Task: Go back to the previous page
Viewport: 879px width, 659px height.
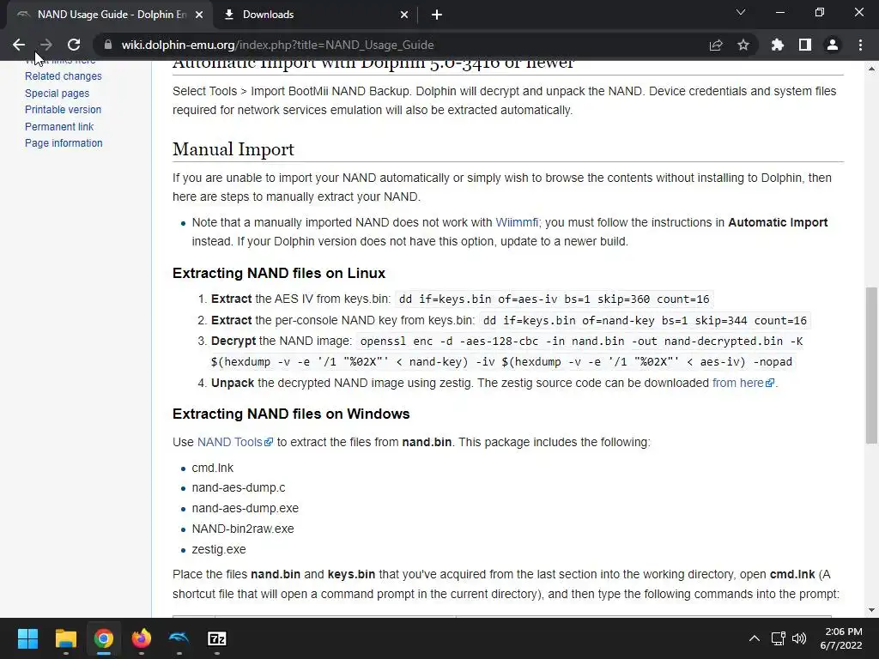Action: tap(19, 45)
